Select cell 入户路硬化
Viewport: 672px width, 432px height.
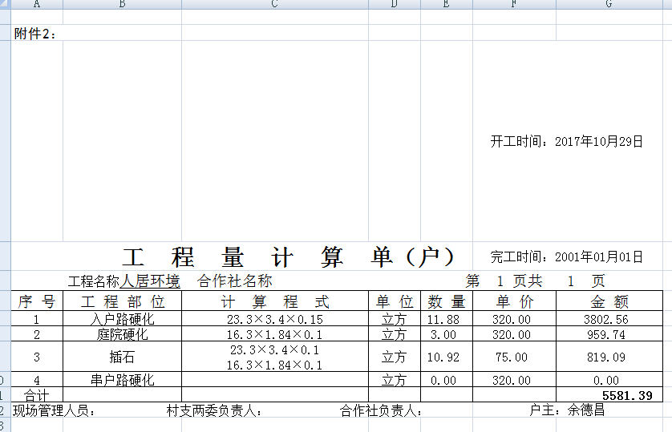click(122, 319)
